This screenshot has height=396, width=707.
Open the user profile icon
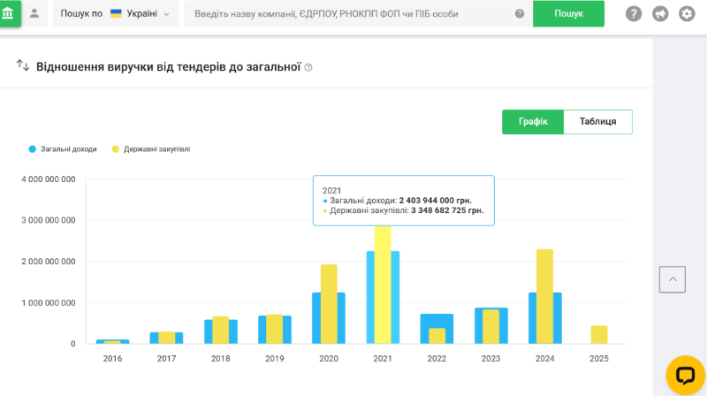(34, 13)
